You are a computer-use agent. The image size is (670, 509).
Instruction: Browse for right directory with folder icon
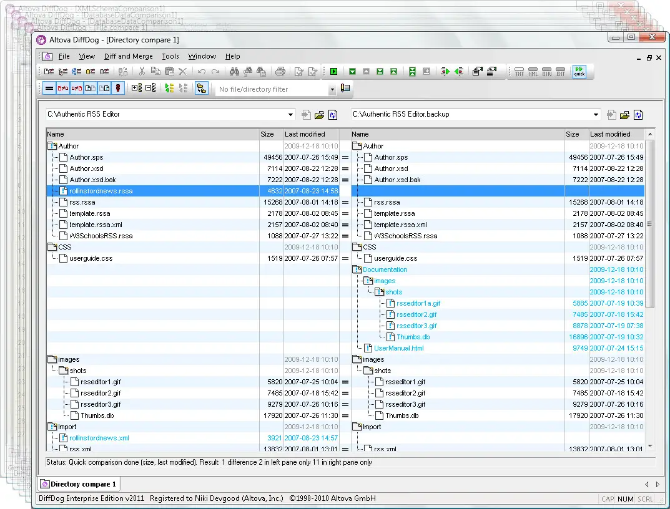click(x=624, y=115)
